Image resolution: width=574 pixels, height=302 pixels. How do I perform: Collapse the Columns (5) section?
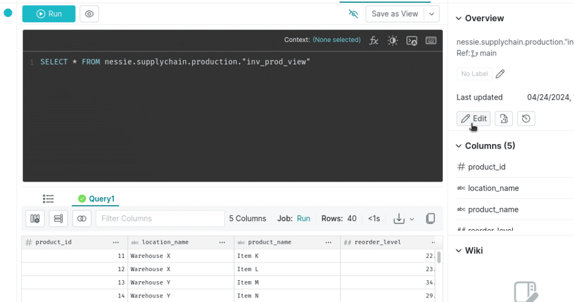point(459,146)
